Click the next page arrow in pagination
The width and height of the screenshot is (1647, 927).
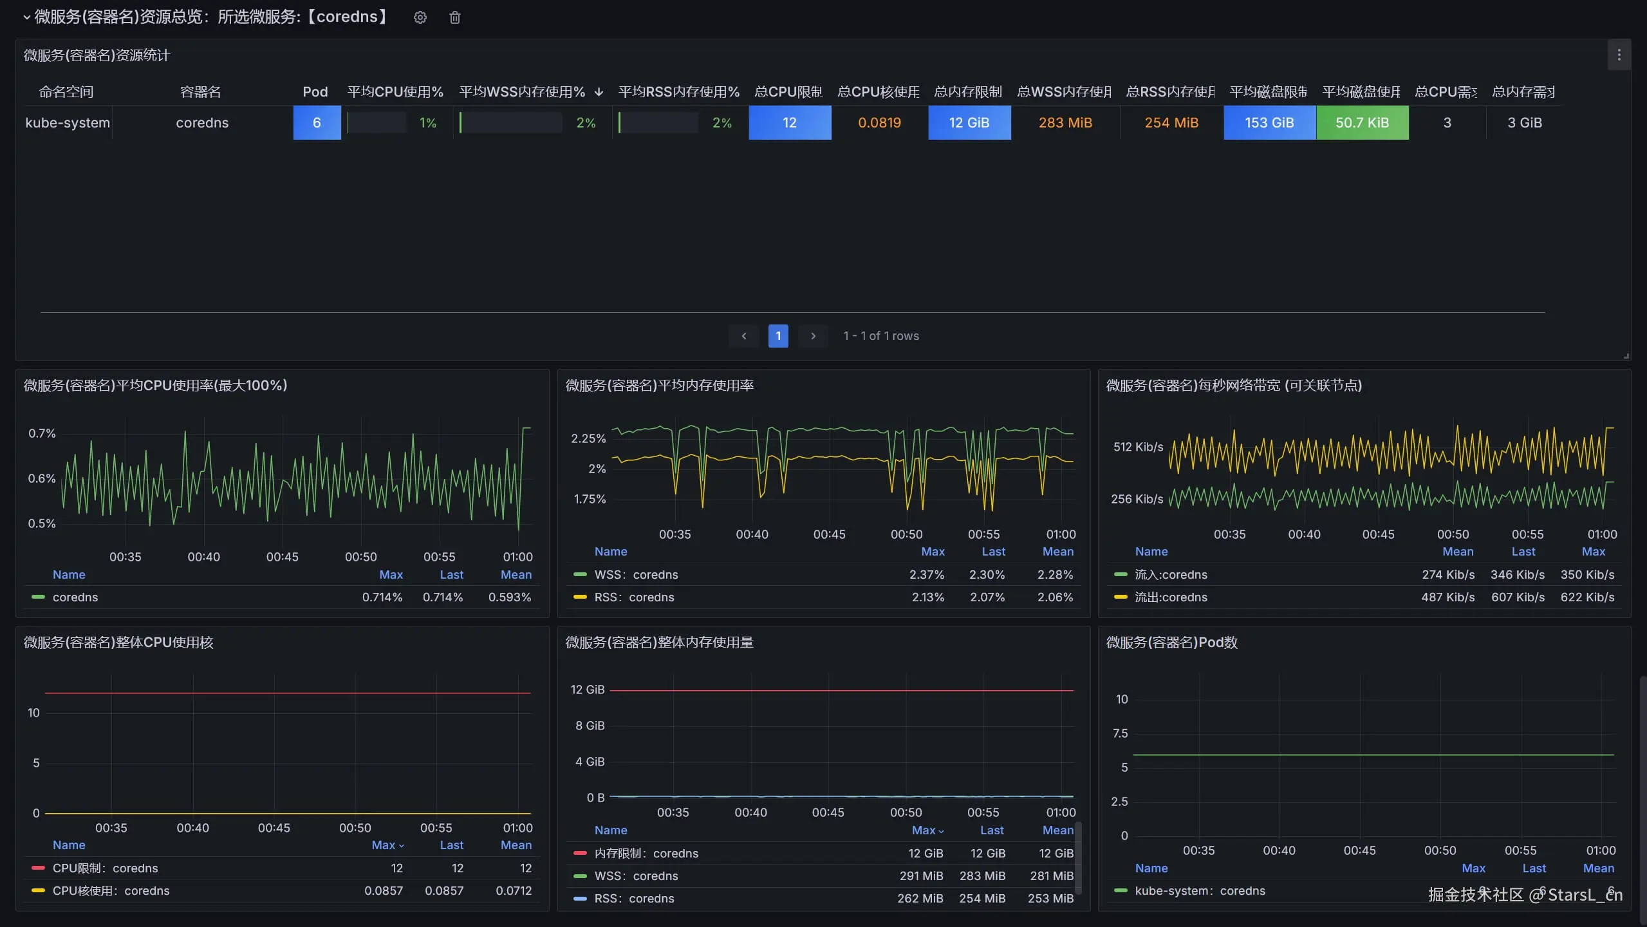pyautogui.click(x=813, y=336)
